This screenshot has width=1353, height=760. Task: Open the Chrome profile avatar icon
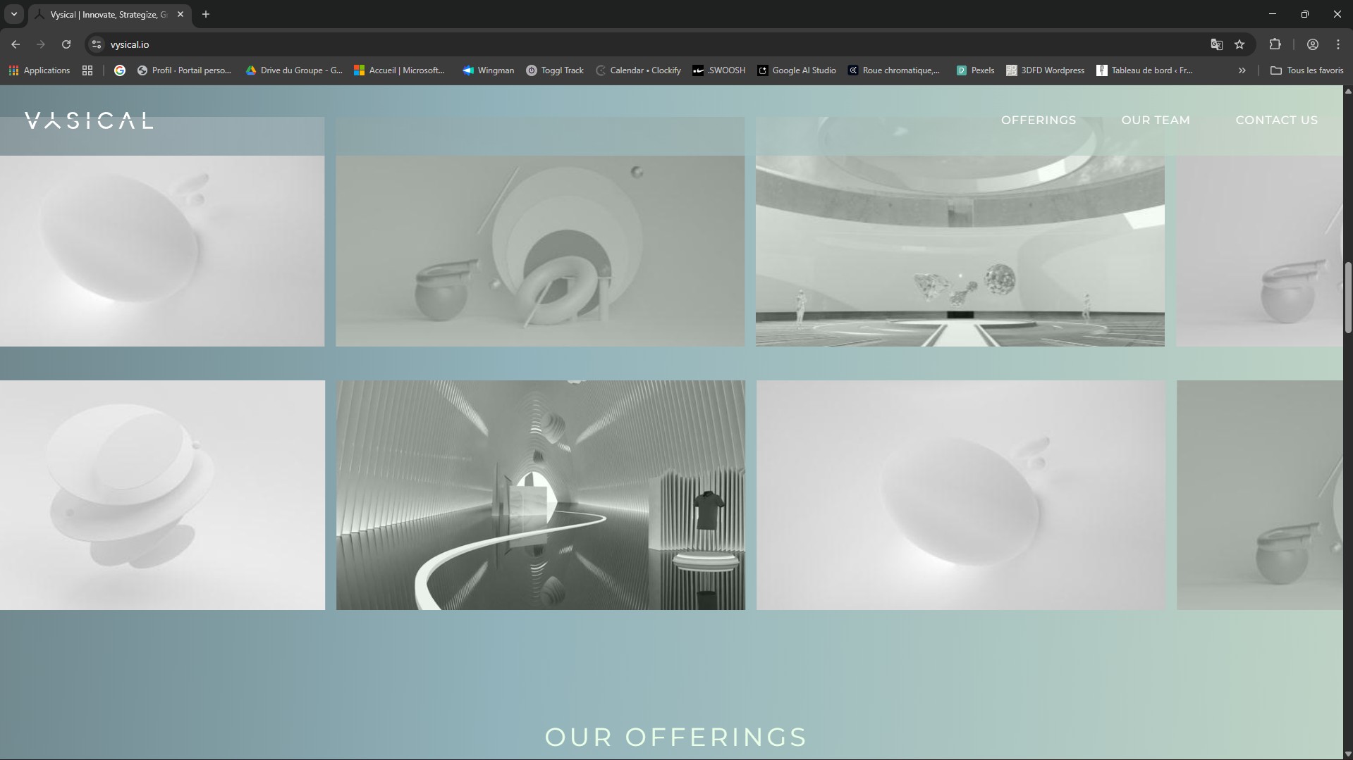[1312, 44]
